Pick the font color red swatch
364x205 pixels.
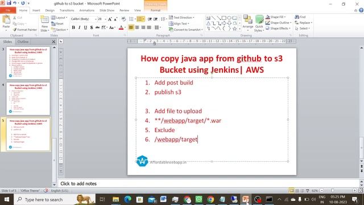click(x=121, y=28)
